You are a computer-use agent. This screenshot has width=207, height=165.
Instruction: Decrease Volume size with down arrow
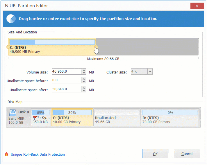tap(84, 73)
